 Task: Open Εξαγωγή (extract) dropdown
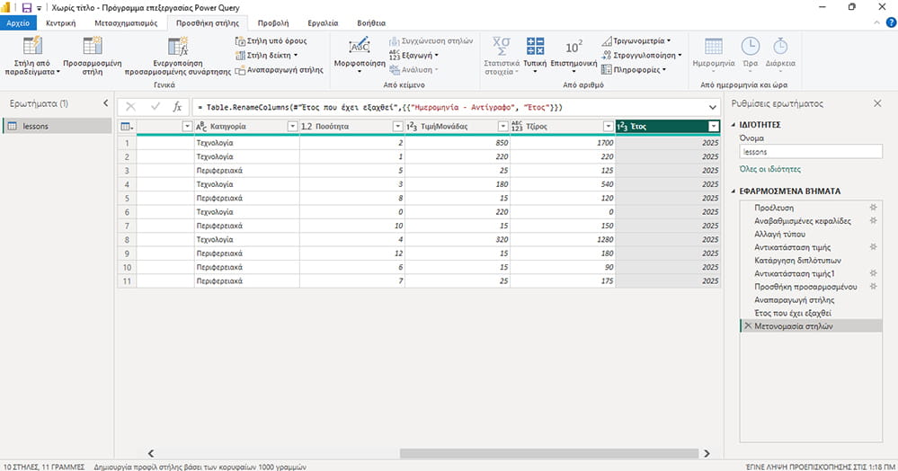click(413, 56)
